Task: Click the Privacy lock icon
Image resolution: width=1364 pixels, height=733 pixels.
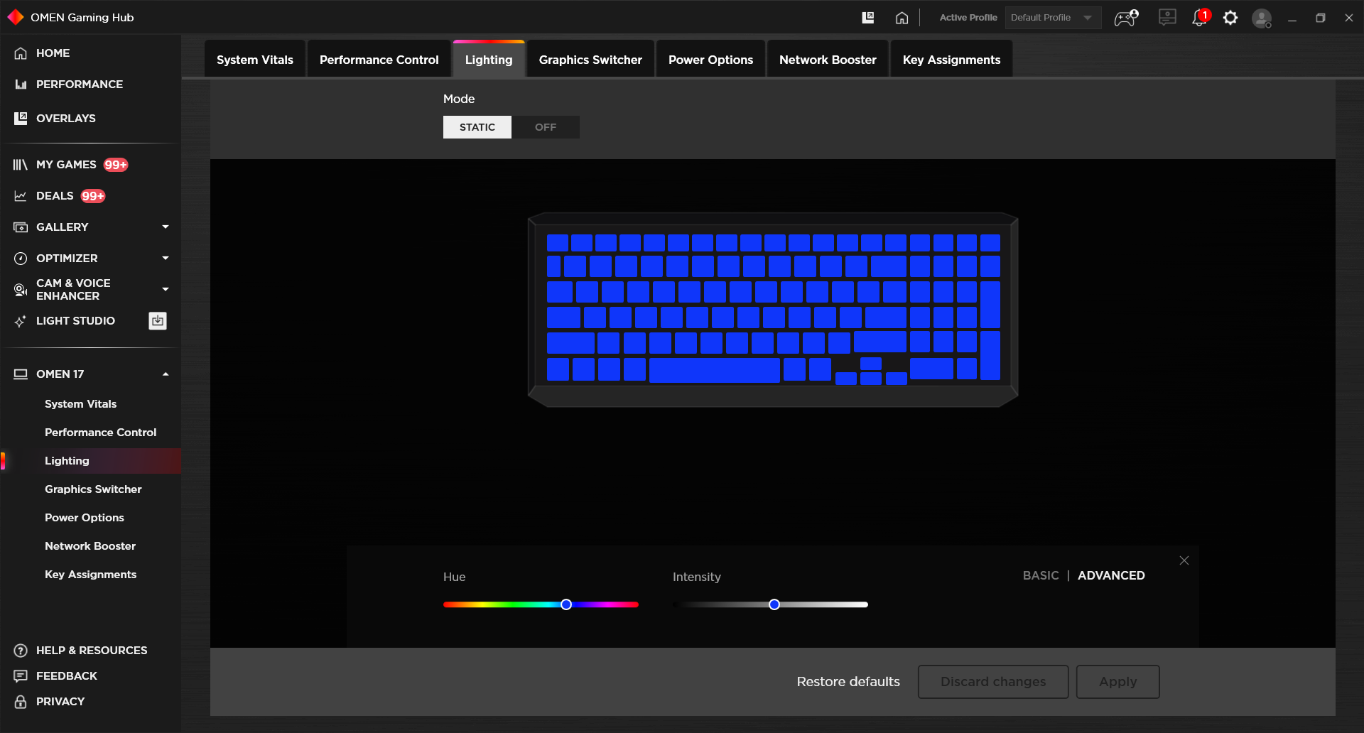Action: pos(21,702)
